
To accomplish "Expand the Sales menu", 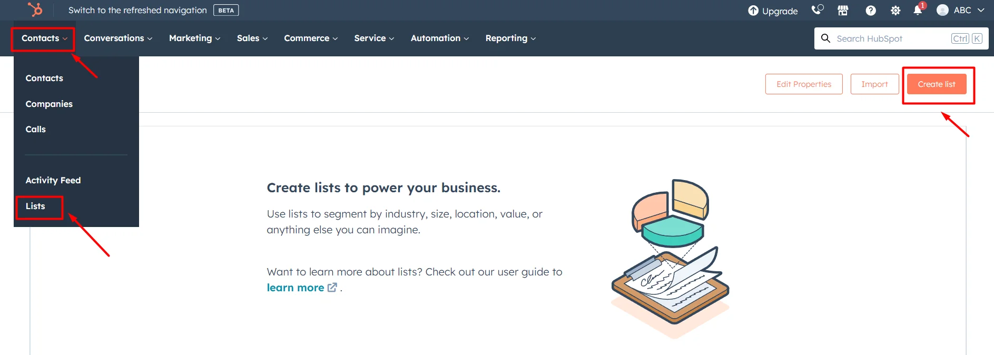I will [252, 38].
